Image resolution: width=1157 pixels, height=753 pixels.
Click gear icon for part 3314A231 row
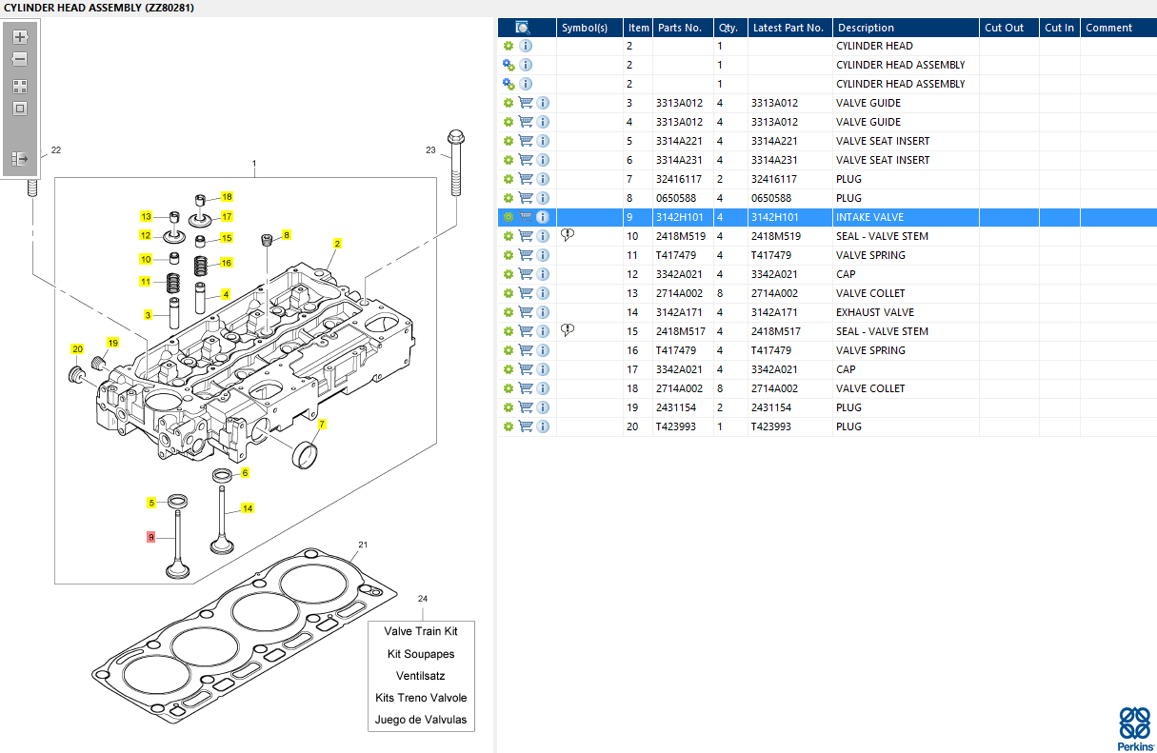coord(509,160)
